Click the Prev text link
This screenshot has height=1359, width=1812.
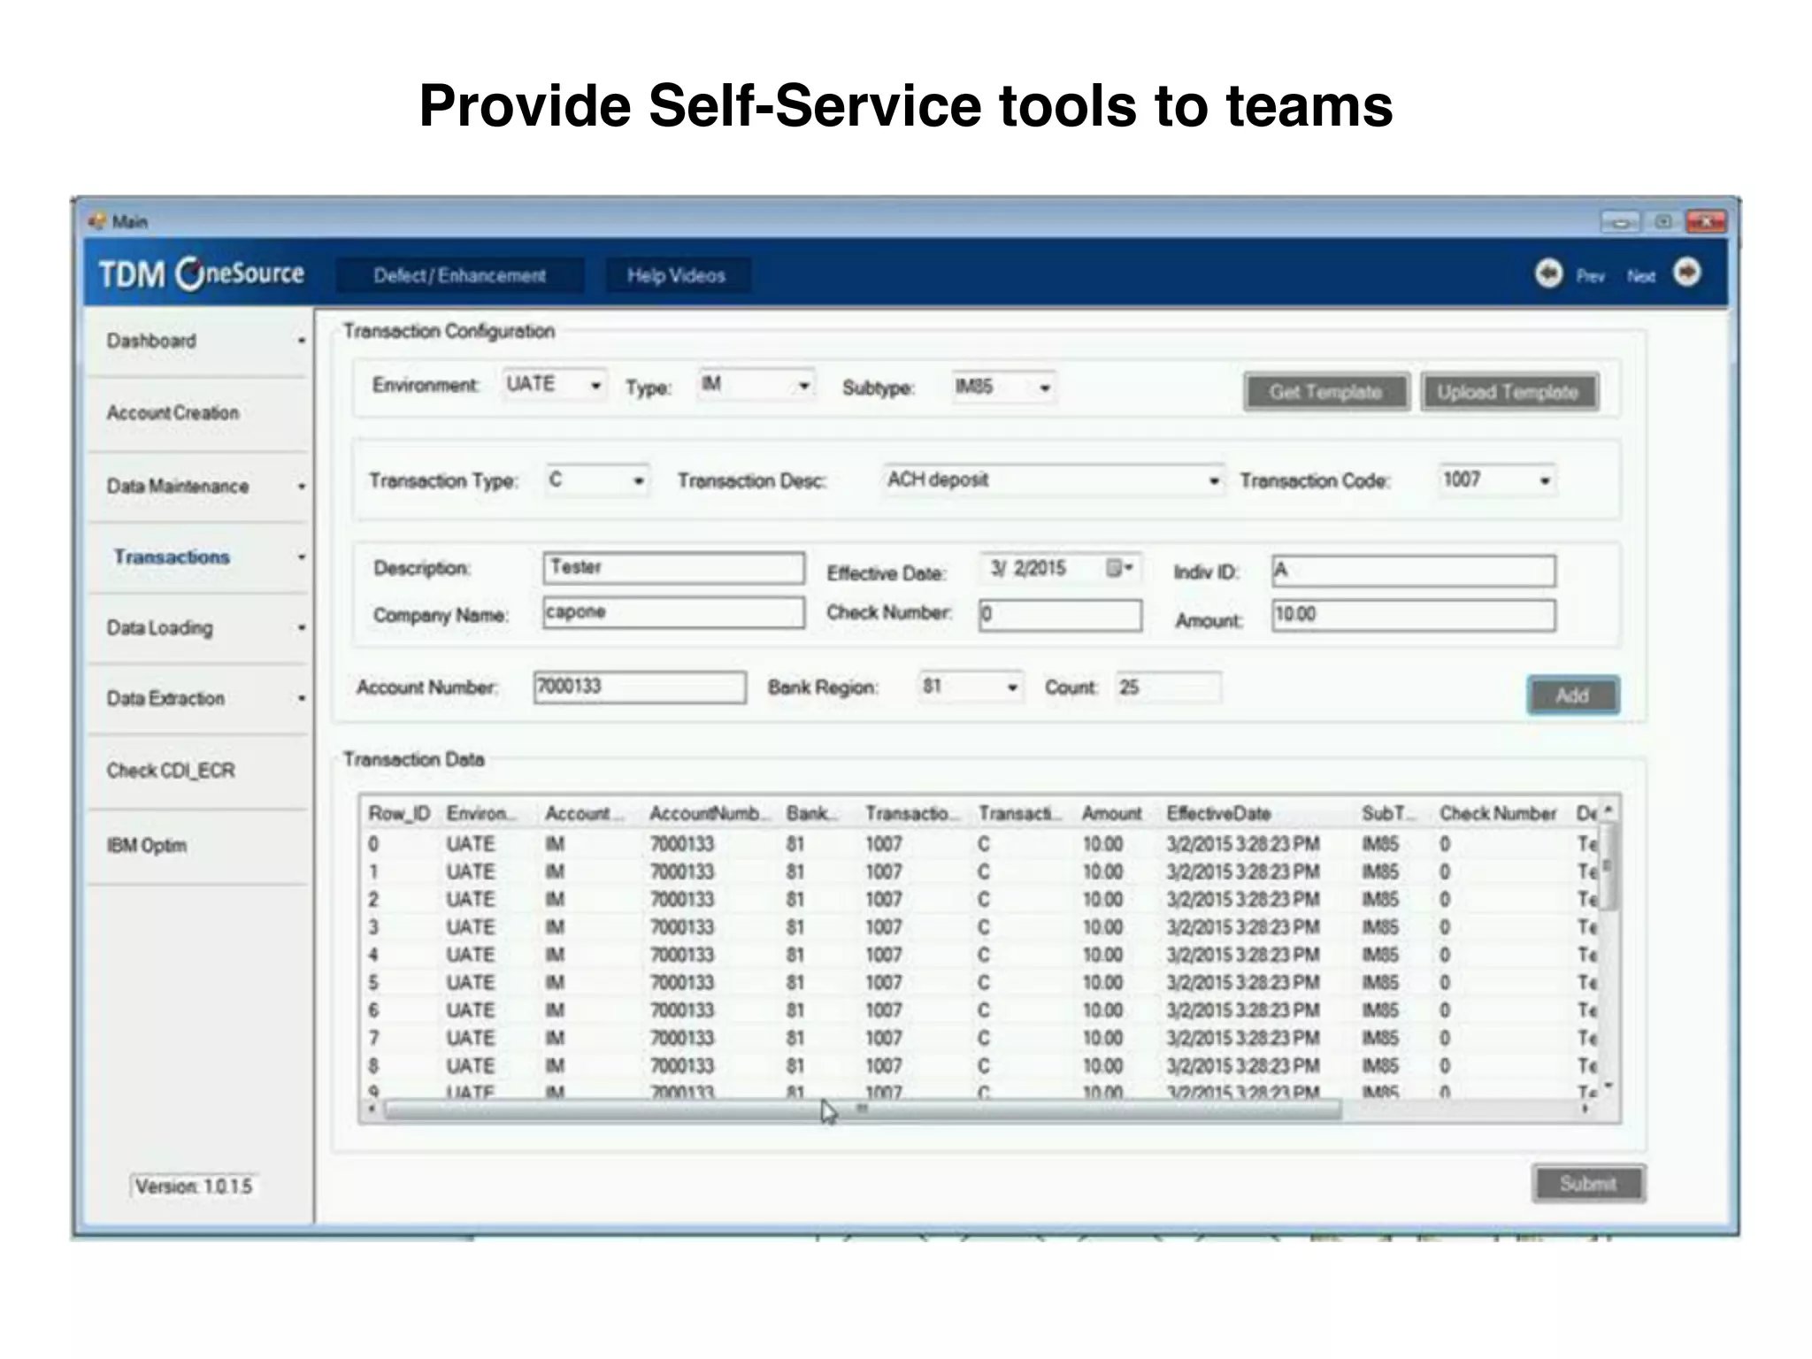(x=1590, y=276)
